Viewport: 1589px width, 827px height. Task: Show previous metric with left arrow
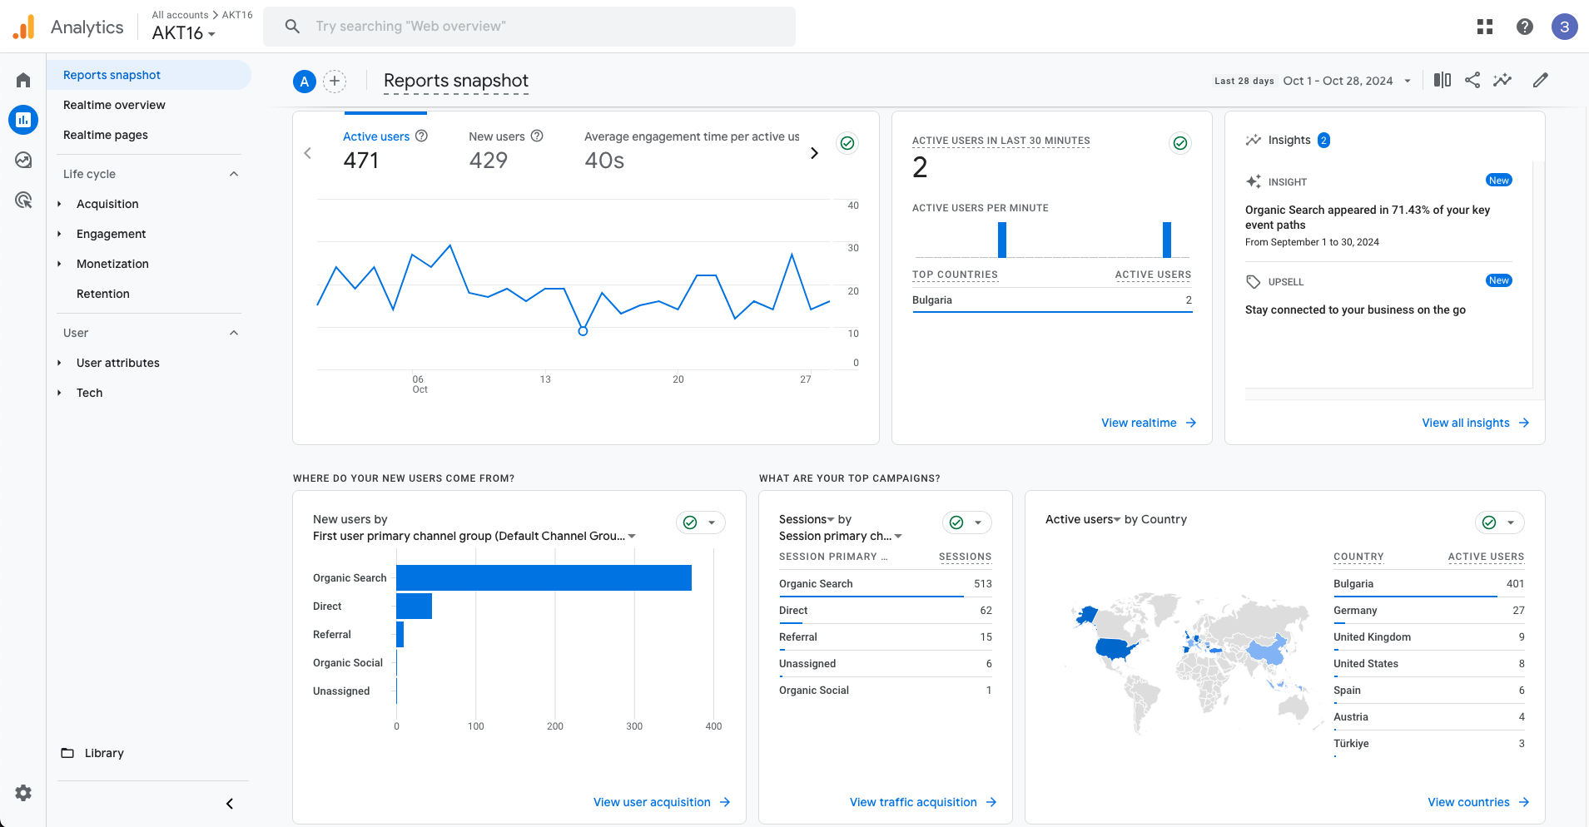point(308,153)
